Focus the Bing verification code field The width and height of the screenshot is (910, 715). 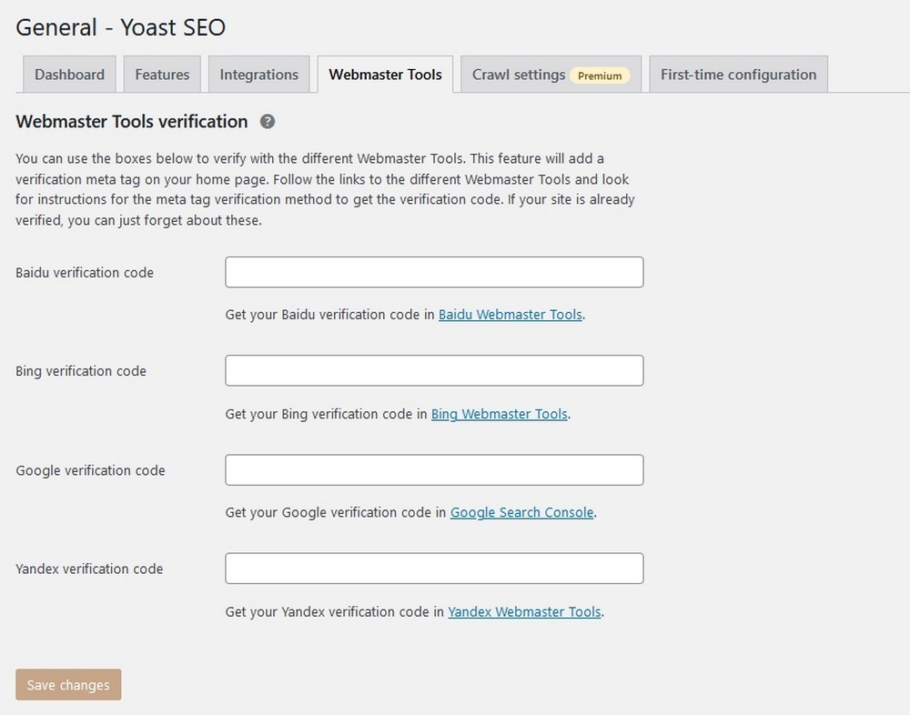click(434, 370)
